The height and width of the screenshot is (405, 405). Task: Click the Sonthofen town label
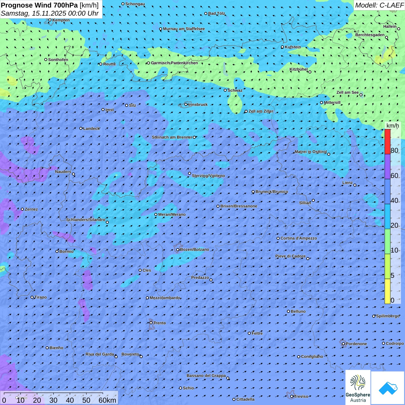(58, 60)
